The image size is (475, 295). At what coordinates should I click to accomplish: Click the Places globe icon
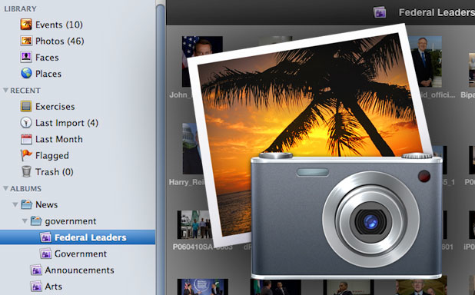pyautogui.click(x=26, y=73)
